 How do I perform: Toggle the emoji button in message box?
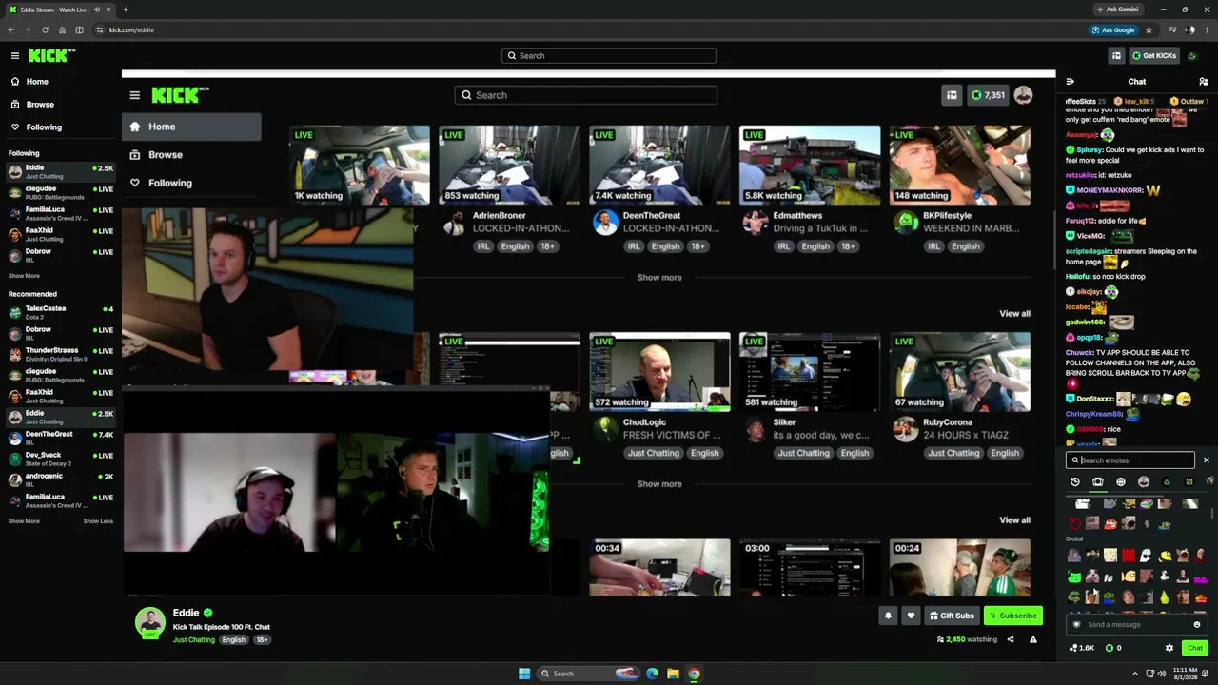[x=1197, y=625]
